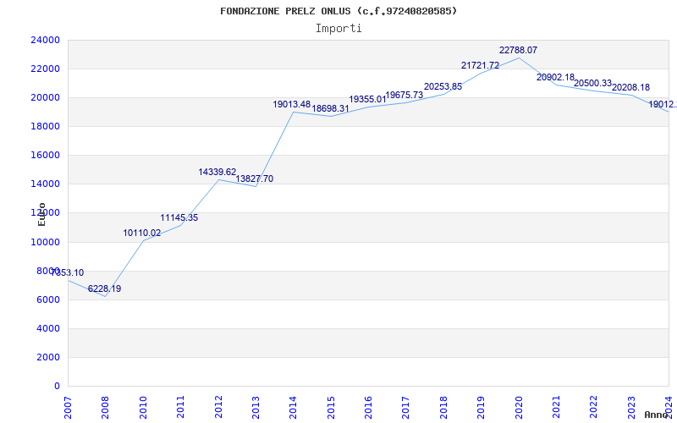Click data label 11145.35

179,218
